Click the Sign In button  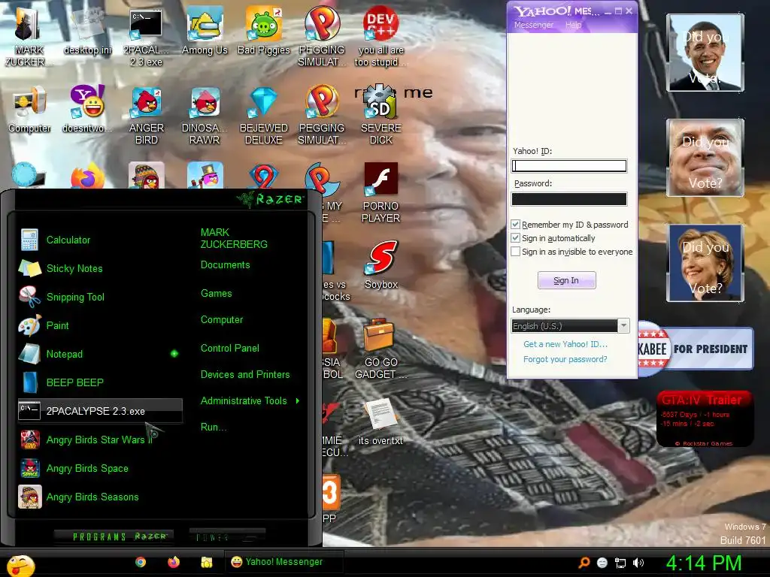567,280
